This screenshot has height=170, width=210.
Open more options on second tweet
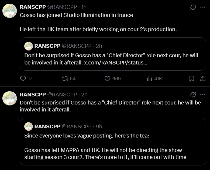(203, 95)
